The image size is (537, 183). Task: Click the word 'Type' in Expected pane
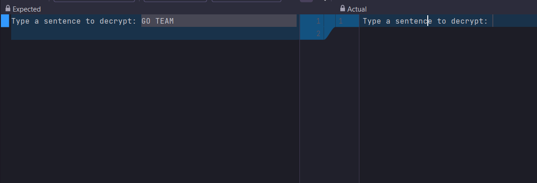click(20, 21)
